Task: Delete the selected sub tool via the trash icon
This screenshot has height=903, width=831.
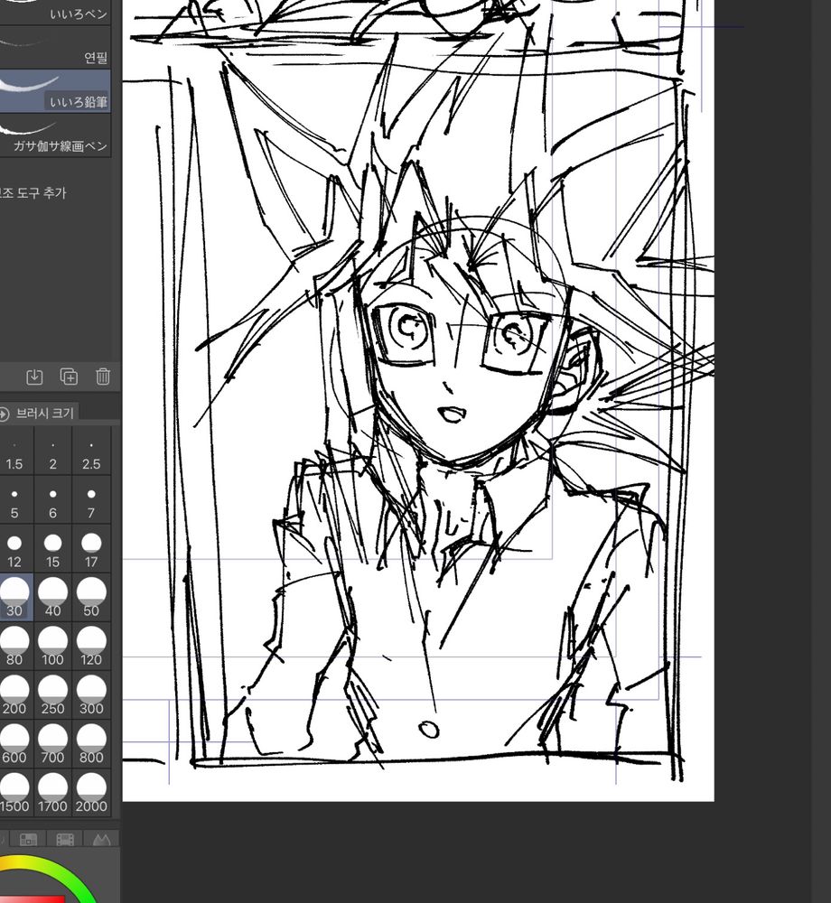Action: point(103,377)
